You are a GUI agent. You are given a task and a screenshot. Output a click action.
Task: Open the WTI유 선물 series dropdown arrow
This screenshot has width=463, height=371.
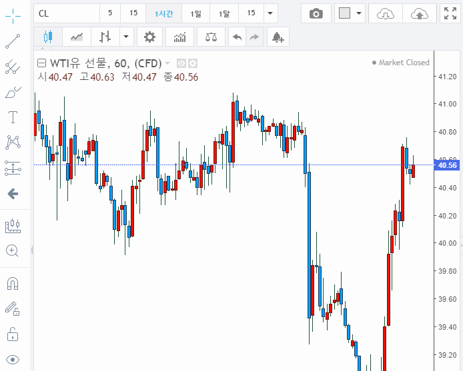click(x=167, y=63)
